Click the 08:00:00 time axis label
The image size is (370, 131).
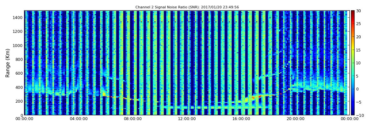133,119
